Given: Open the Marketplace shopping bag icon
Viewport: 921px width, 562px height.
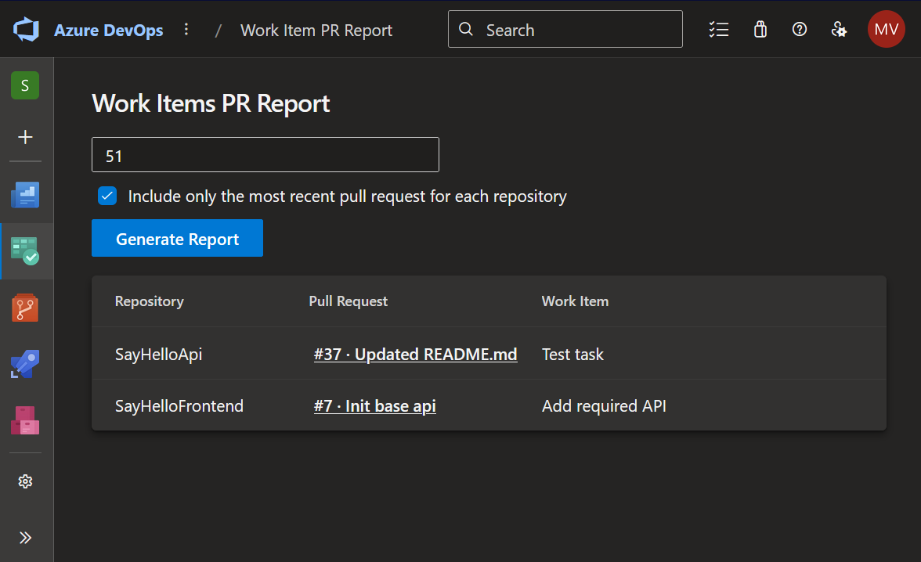Looking at the screenshot, I should coord(760,30).
